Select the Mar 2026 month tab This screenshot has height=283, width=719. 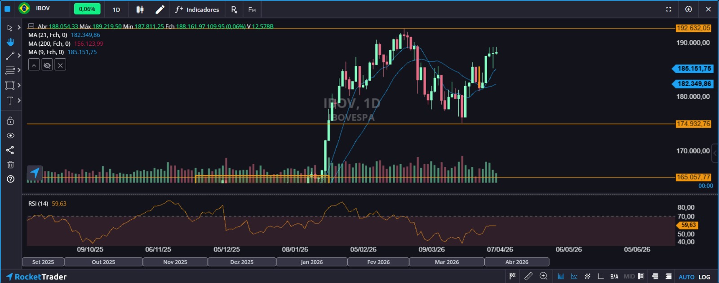click(447, 262)
